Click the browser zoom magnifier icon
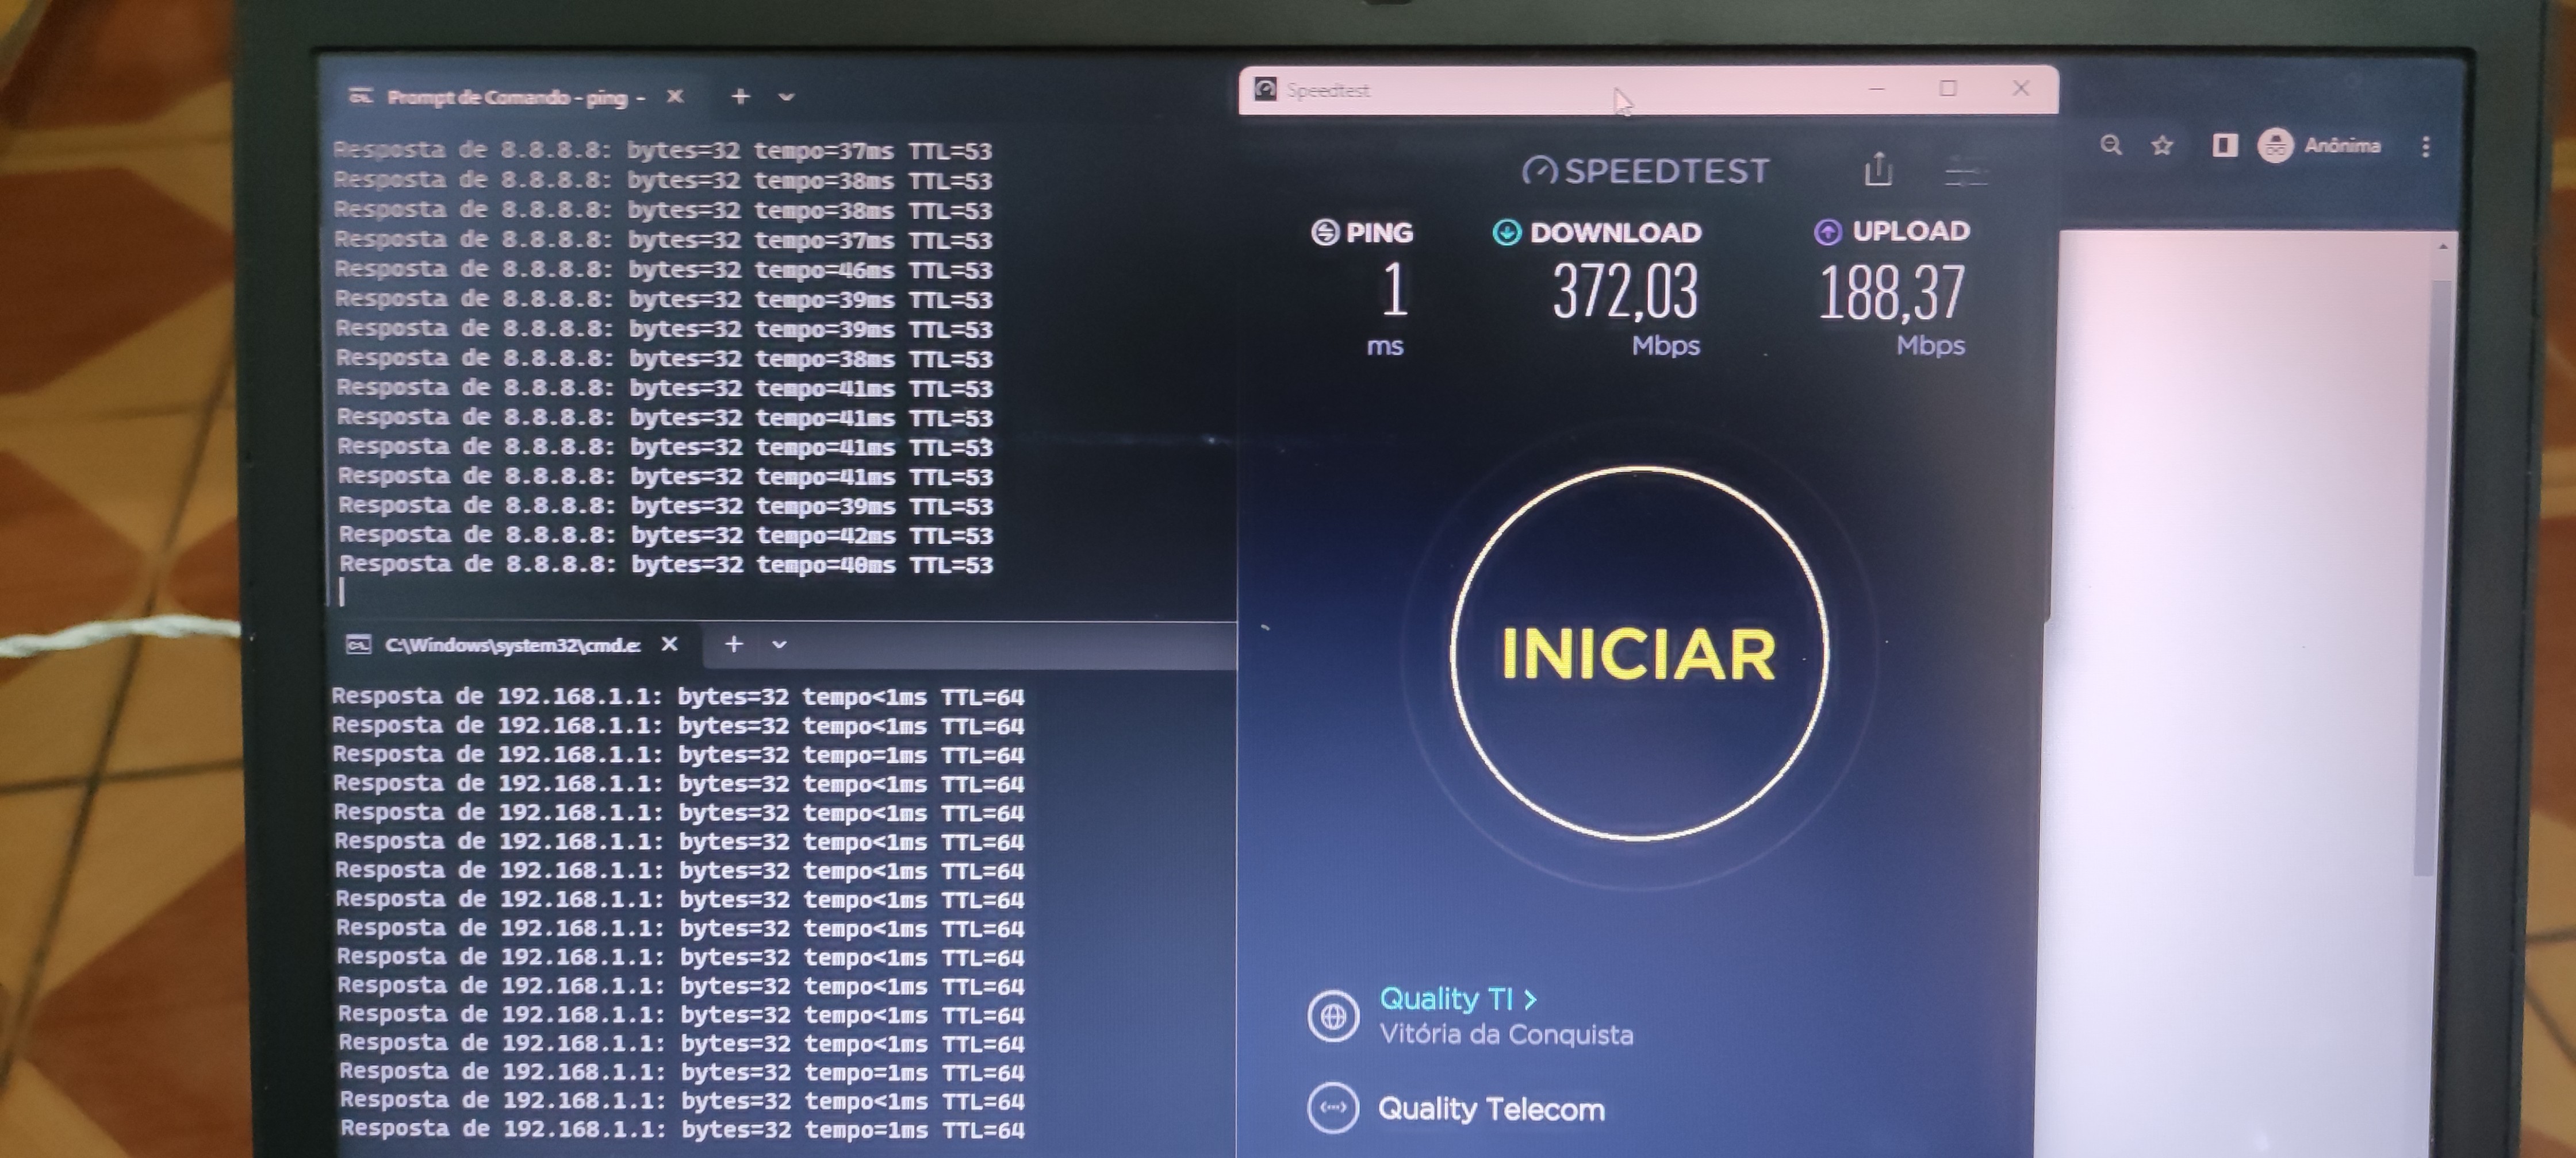Viewport: 2576px width, 1158px height. click(2110, 146)
